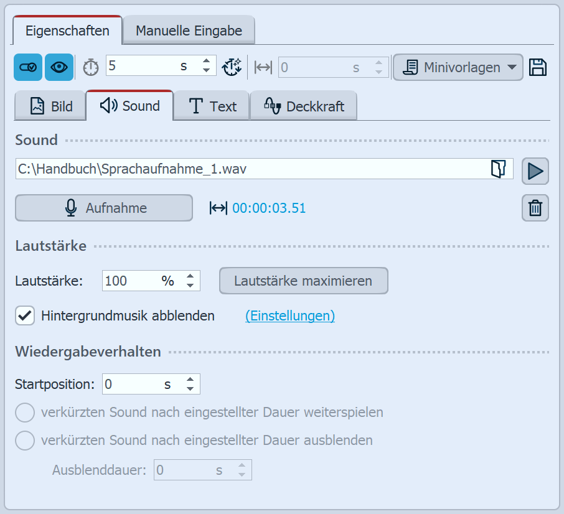The image size is (564, 514).
Task: Switch to the Manuelle Eingabe tab
Action: coord(188,30)
